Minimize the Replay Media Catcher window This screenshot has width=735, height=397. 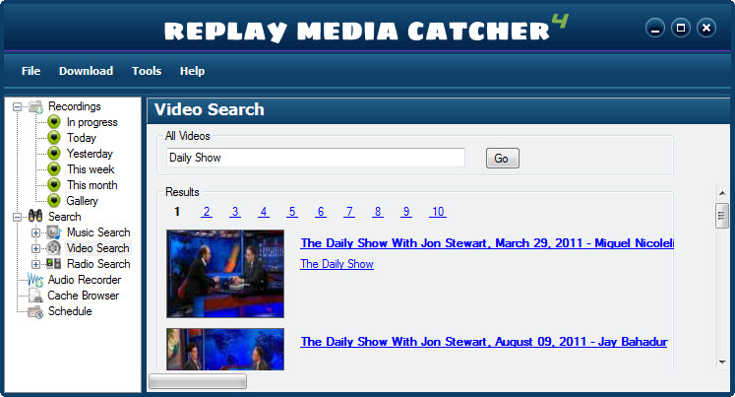(655, 29)
